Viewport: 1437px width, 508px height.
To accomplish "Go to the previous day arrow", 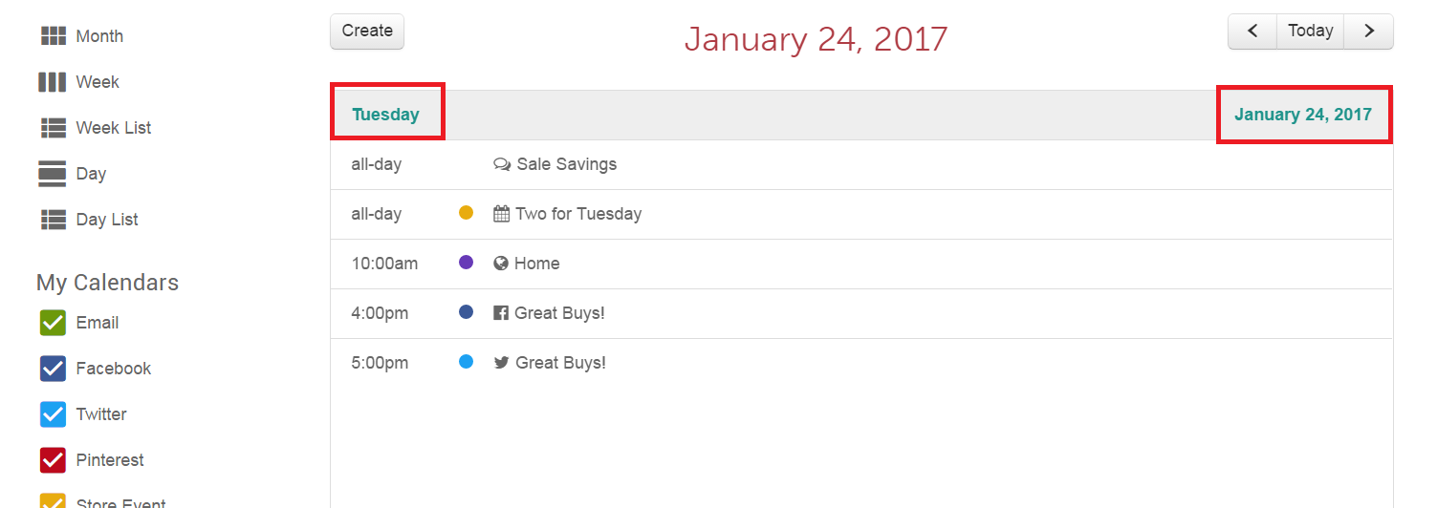I will pyautogui.click(x=1252, y=32).
